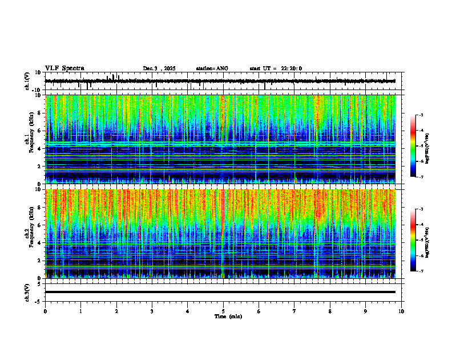
Task: Select the "start UT = 22:20:0" text
Action: click(276, 68)
